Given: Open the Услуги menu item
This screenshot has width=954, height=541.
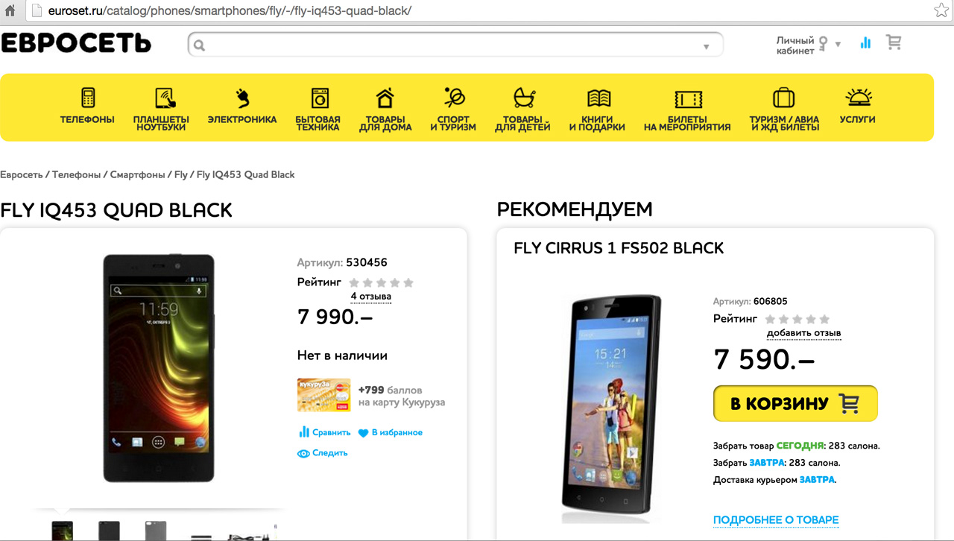Looking at the screenshot, I should 858,108.
